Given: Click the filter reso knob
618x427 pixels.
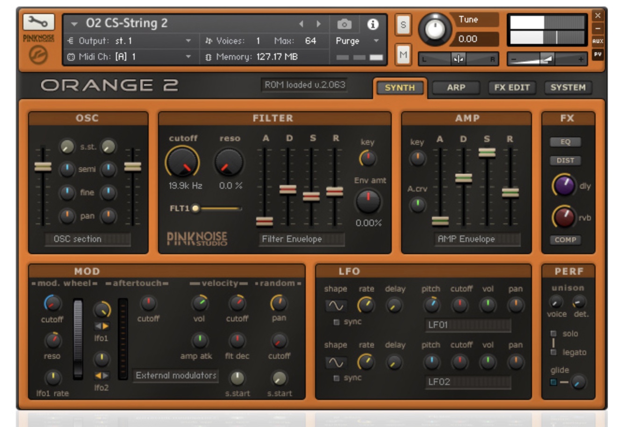Looking at the screenshot, I should [x=229, y=162].
